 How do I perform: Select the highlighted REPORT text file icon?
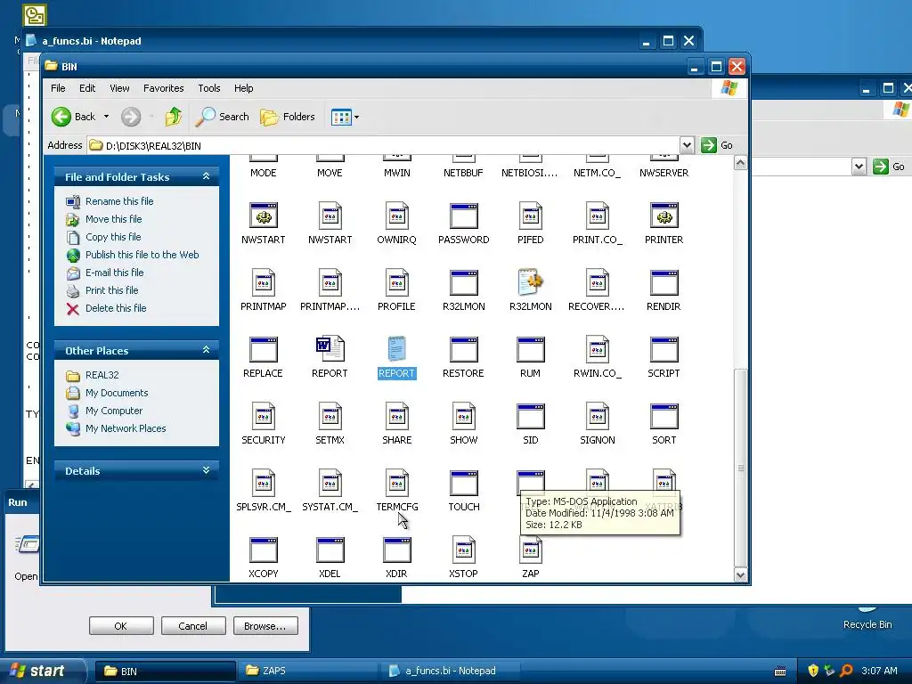point(396,349)
